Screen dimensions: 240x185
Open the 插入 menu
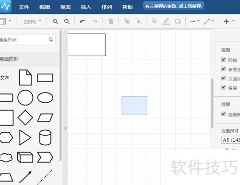pyautogui.click(x=86, y=7)
